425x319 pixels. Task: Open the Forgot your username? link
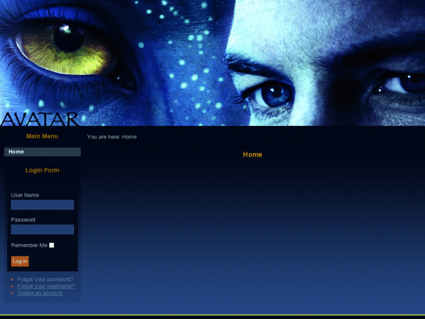[46, 286]
